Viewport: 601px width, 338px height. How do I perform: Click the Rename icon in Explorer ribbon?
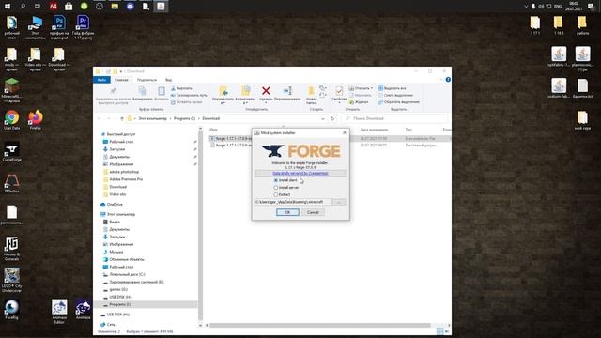[x=287, y=91]
